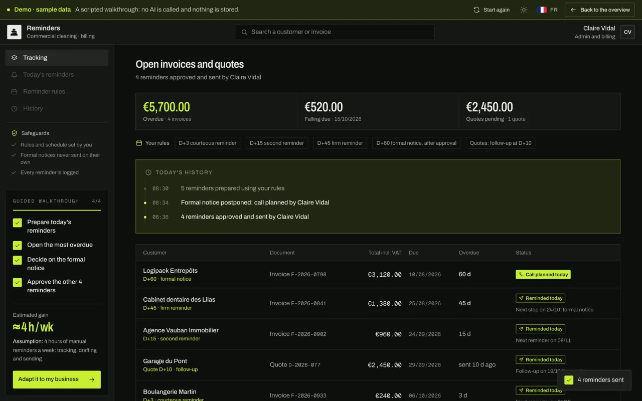Click Back to the overview button
Screen dimensions: 642x401
pyautogui.click(x=600, y=10)
